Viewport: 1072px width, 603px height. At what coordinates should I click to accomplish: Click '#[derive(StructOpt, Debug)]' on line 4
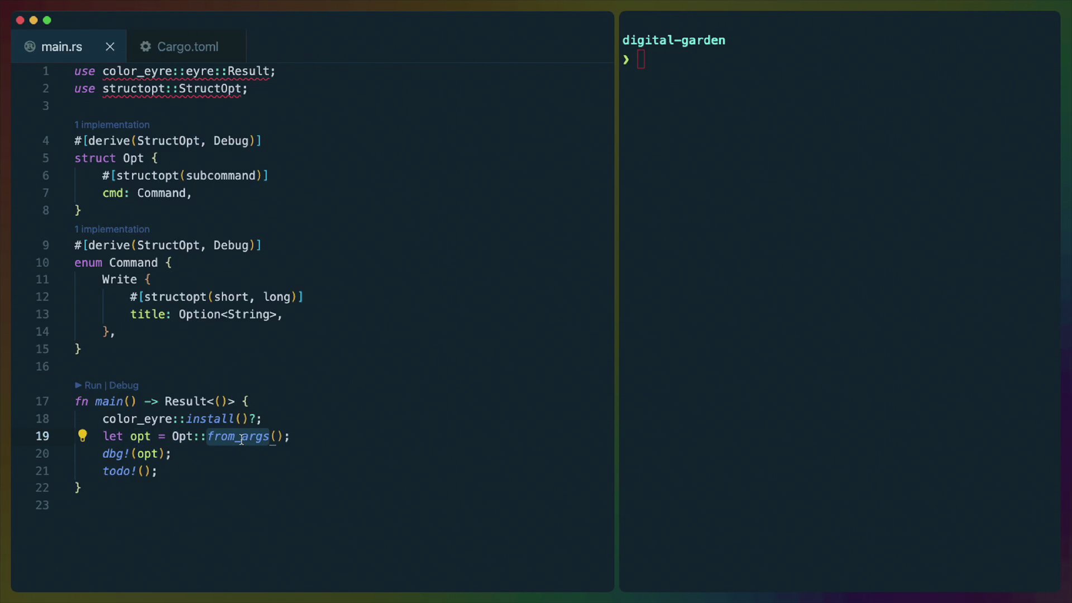pos(167,141)
